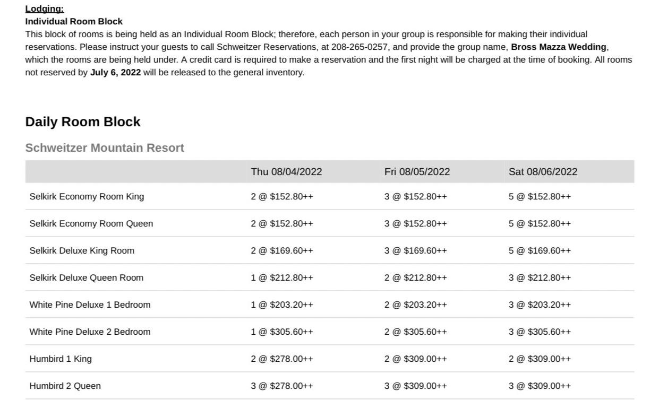Click Saturday cell '3 @ $305.60++'
The image size is (659, 400).
click(540, 332)
